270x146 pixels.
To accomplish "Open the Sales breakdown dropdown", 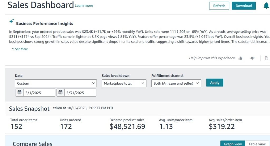I will 124,83.
